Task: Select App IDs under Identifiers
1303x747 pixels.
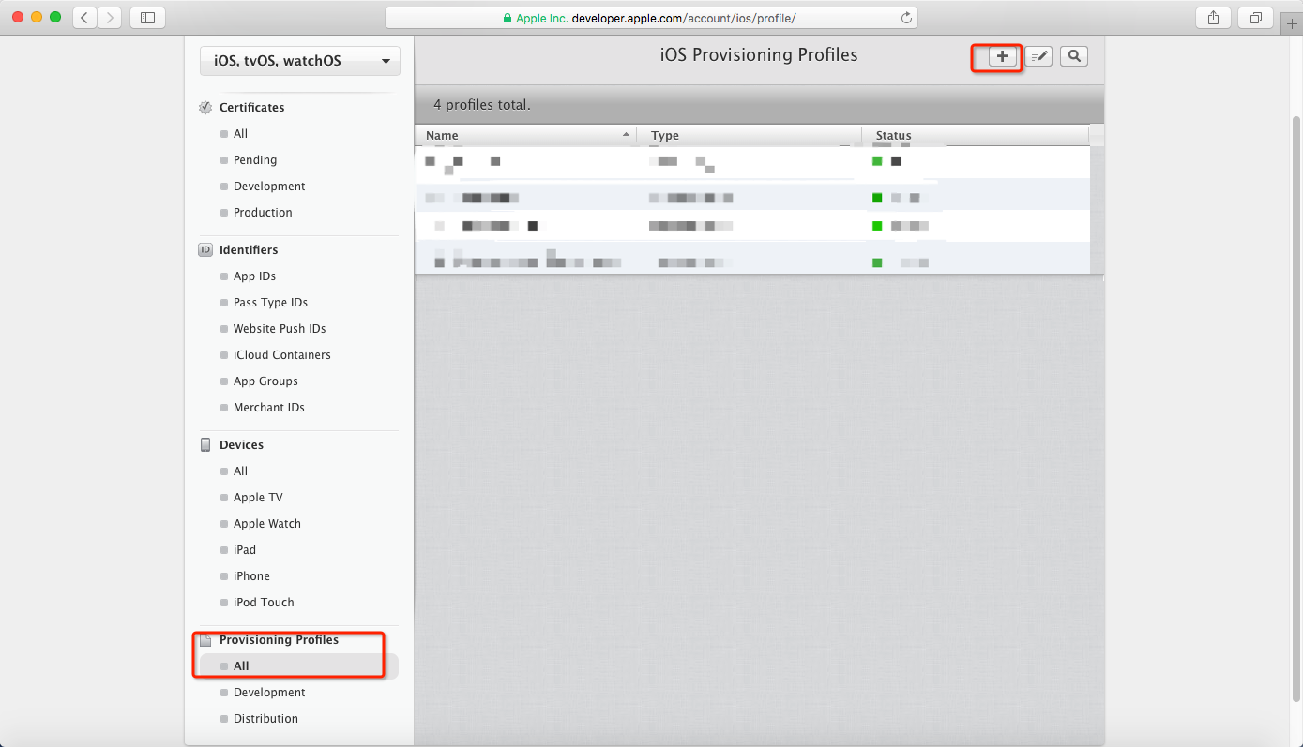Action: pos(254,276)
